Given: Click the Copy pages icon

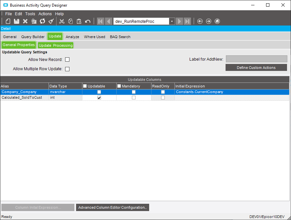Looking at the screenshot, I should pos(70,21).
